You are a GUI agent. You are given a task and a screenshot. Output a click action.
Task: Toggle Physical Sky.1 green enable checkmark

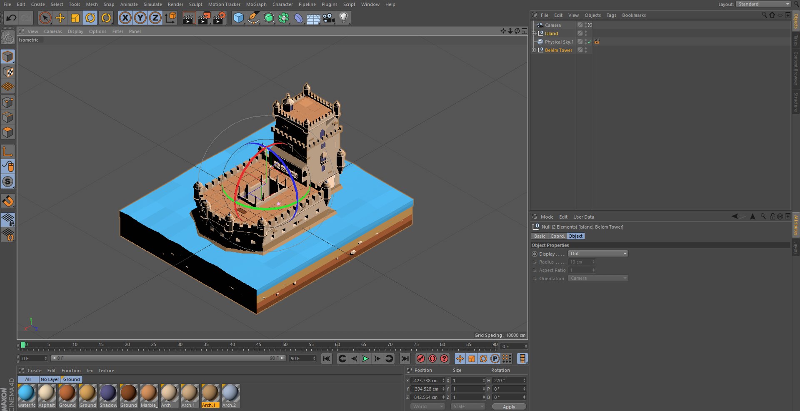tap(590, 42)
